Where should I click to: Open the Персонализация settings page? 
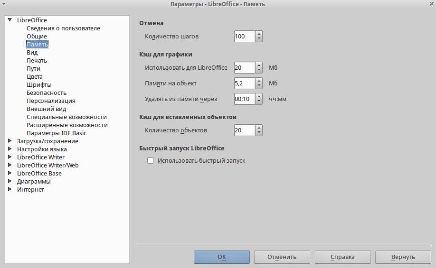[51, 101]
